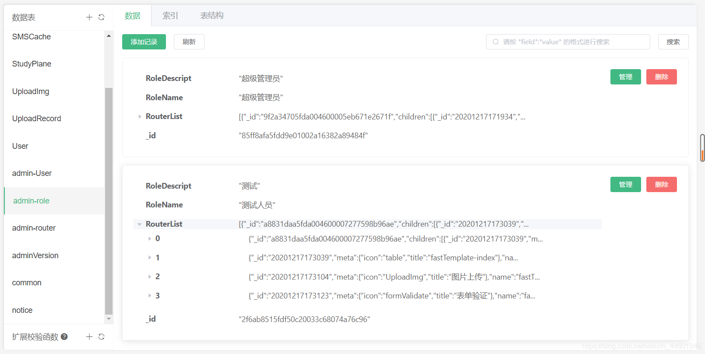Add a new validation function with plus icon
The image size is (705, 354).
89,336
